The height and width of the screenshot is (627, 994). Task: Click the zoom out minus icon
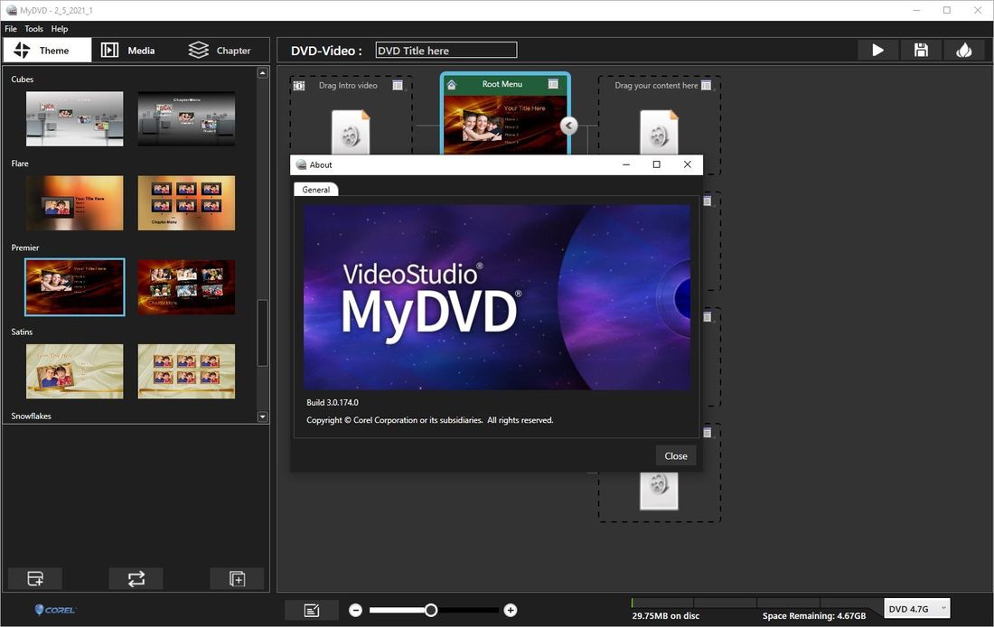tap(356, 610)
